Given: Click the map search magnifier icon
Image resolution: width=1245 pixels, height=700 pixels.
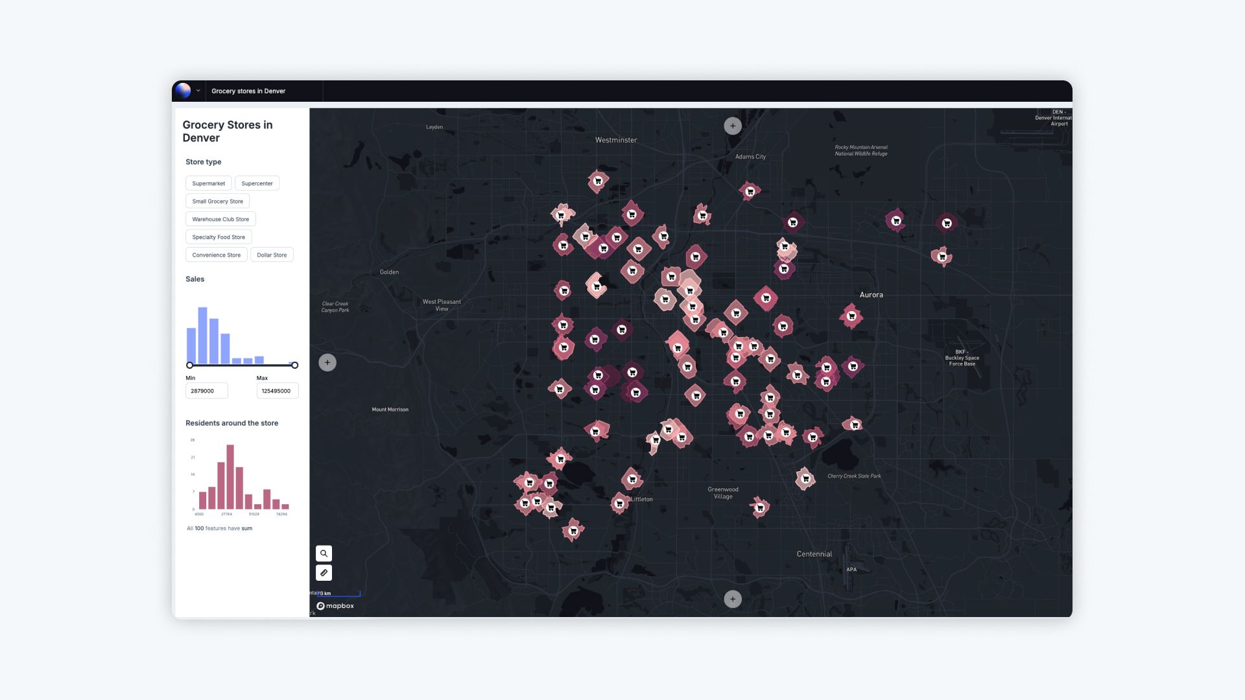Looking at the screenshot, I should point(324,554).
